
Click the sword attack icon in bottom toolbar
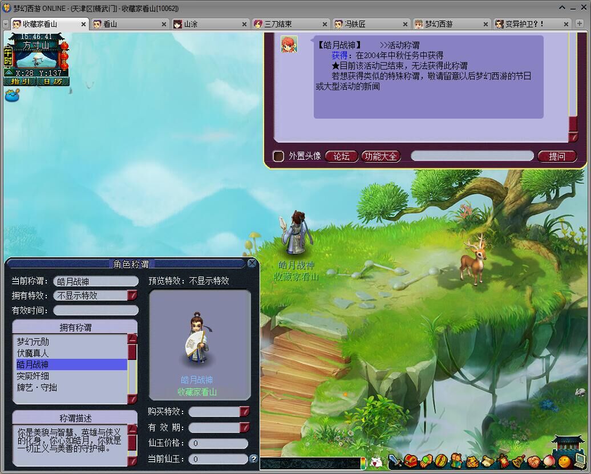tap(395, 460)
